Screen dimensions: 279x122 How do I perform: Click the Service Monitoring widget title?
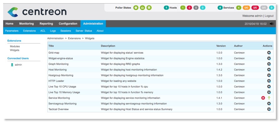(x=59, y=98)
